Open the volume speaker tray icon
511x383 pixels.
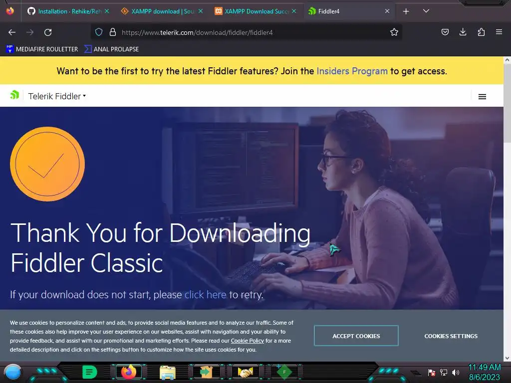point(456,372)
